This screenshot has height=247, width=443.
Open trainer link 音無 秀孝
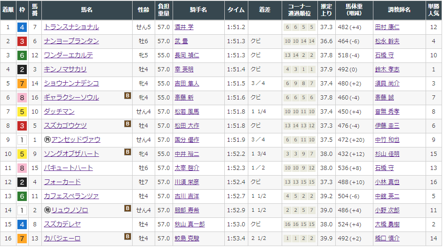[x=387, y=112]
